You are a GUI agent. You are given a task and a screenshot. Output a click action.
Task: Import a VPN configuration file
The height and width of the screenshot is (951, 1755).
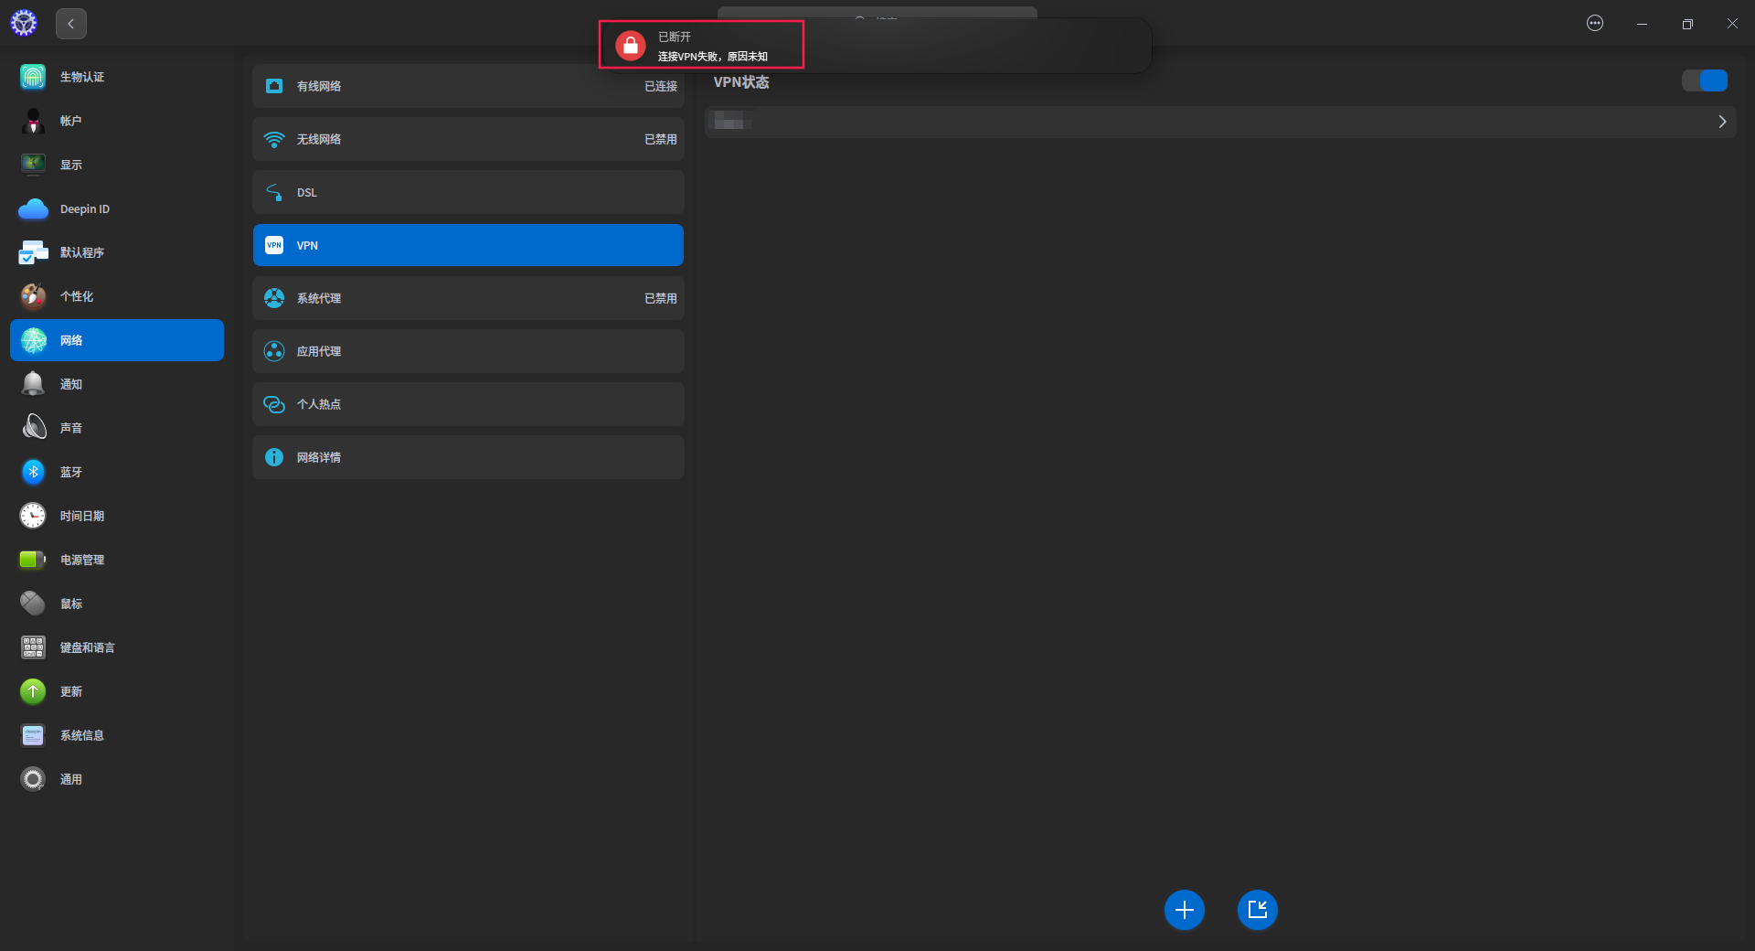(1257, 910)
